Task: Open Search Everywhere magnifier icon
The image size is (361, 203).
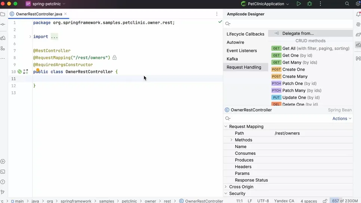Action: 347,4
